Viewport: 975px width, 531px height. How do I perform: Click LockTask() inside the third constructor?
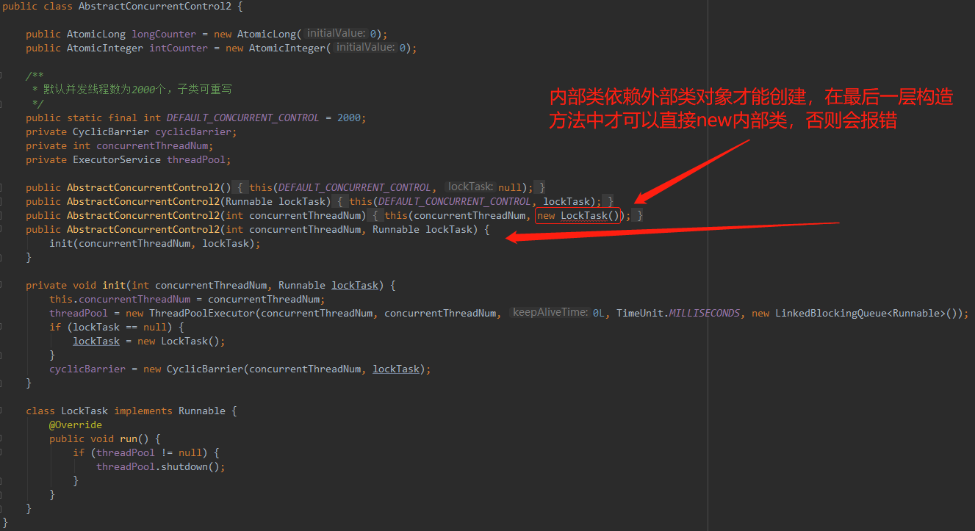pos(590,215)
